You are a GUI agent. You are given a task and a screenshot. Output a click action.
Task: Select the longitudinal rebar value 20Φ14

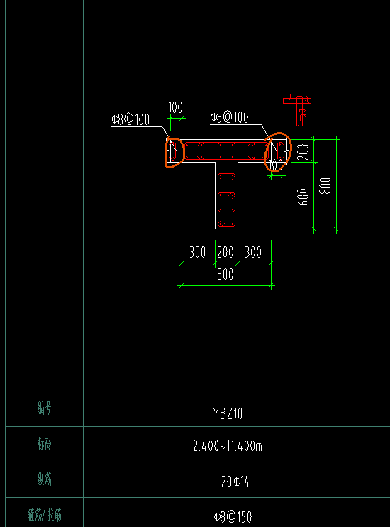(235, 482)
